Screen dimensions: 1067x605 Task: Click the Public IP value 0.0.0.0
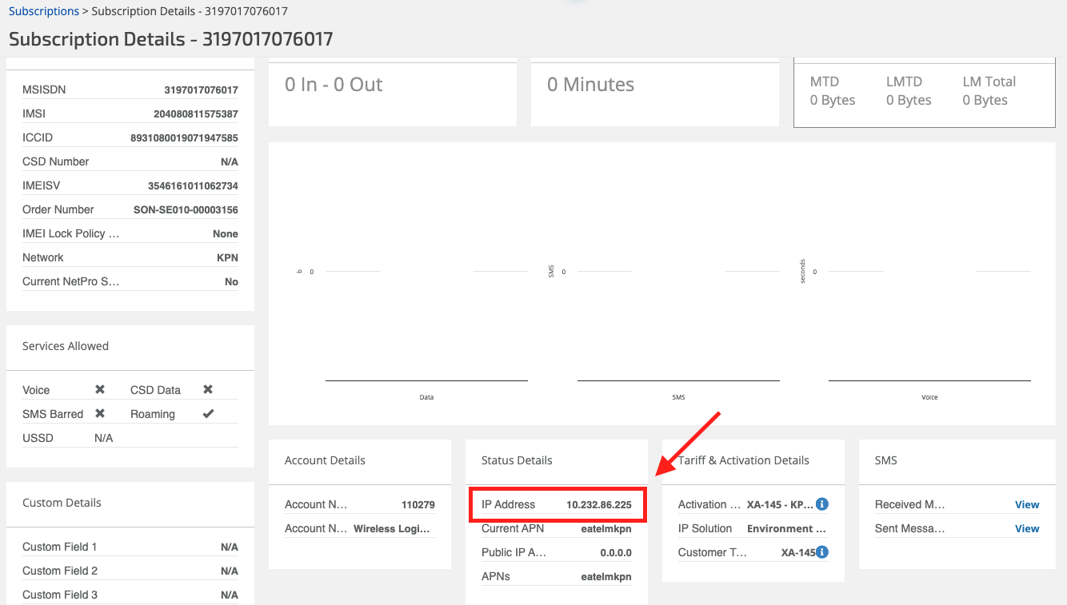pyautogui.click(x=615, y=552)
